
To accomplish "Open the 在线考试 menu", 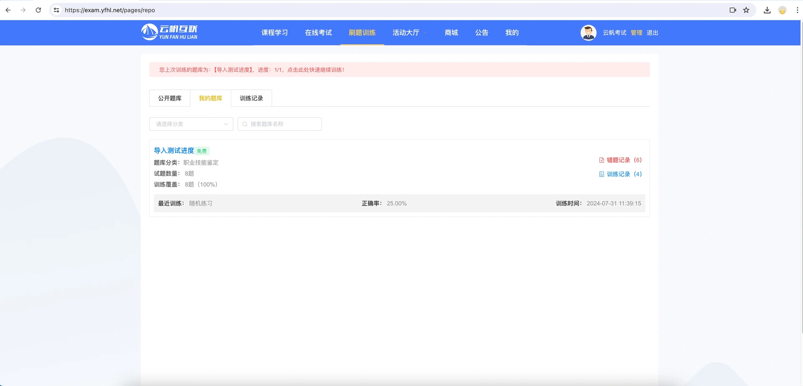I will pos(318,33).
